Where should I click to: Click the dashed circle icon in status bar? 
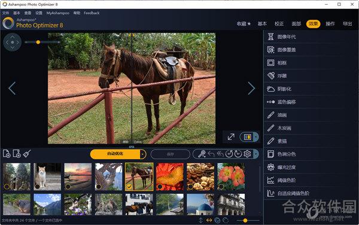(x=226, y=220)
